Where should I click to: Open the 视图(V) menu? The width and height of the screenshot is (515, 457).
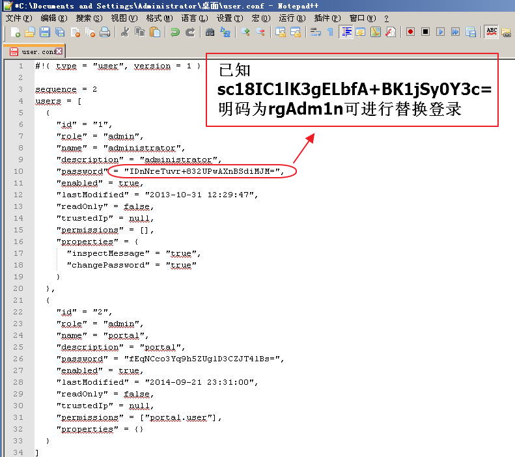[x=124, y=18]
